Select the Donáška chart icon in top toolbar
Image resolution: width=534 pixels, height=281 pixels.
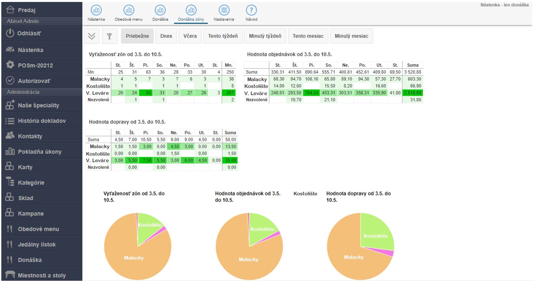(160, 10)
